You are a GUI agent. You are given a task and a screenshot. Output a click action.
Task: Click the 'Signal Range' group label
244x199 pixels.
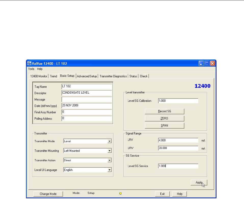(134, 133)
